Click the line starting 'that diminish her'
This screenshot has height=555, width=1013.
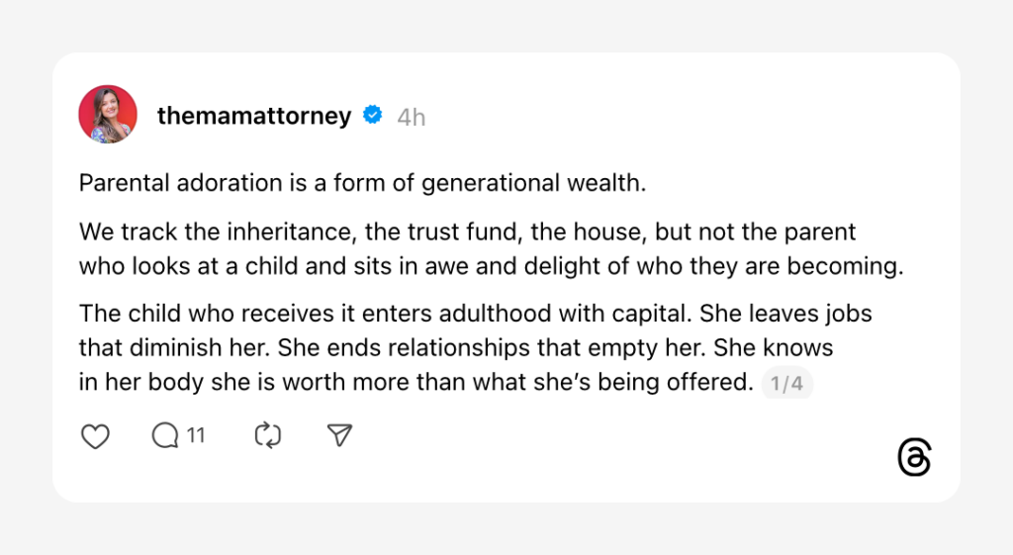pyautogui.click(x=455, y=348)
